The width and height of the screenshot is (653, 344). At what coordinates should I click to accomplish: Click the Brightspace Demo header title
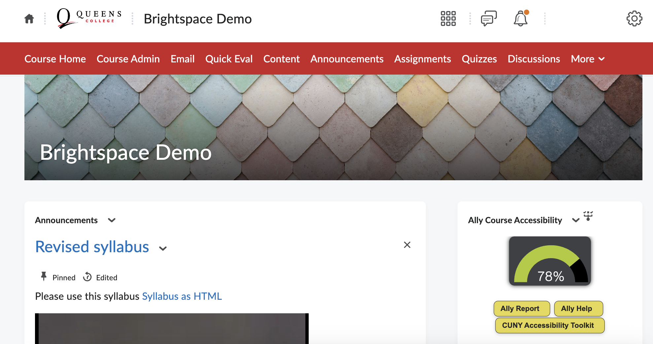pos(198,19)
